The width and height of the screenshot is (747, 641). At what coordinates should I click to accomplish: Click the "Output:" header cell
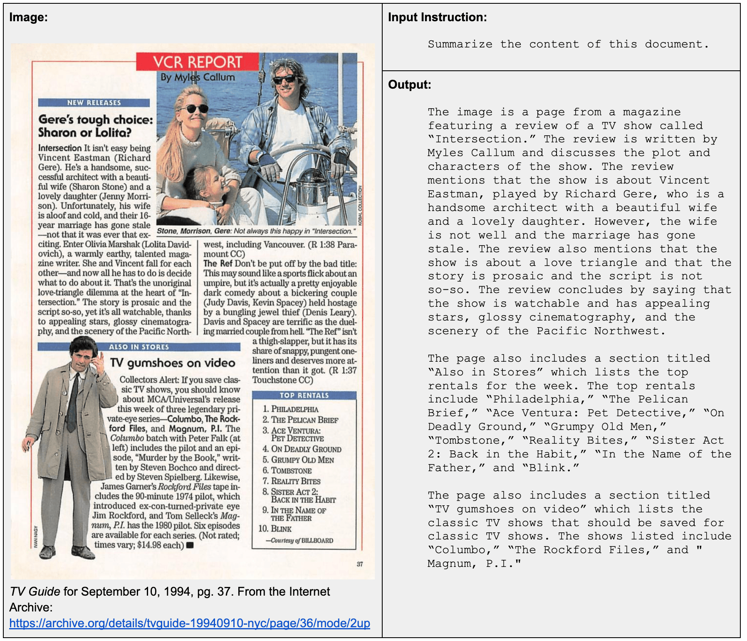(410, 84)
